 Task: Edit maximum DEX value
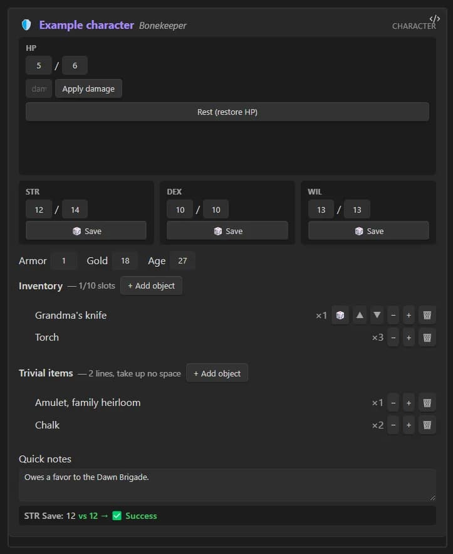[216, 210]
